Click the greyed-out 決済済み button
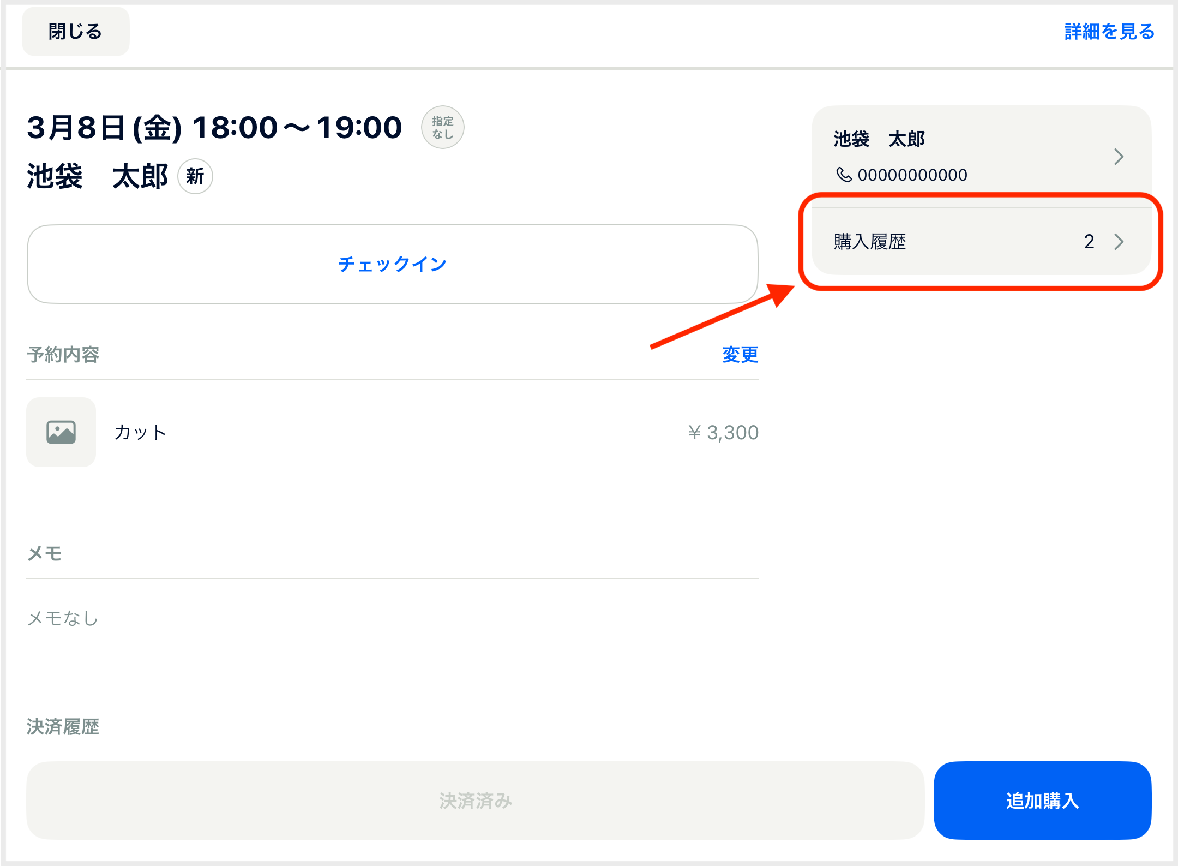 pyautogui.click(x=475, y=801)
